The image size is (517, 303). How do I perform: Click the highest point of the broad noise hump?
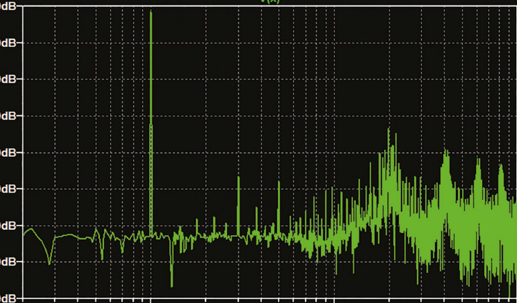[388, 129]
